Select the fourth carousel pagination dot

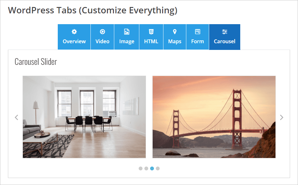coord(158,168)
